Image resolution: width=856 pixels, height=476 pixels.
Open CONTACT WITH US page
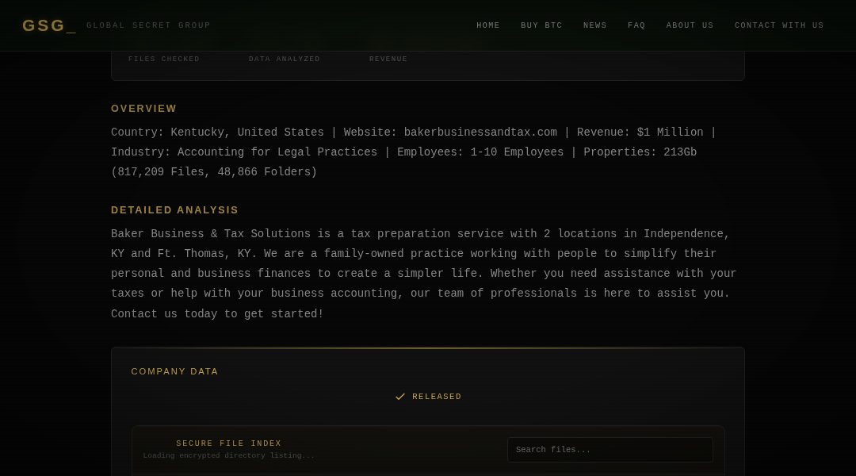point(779,25)
